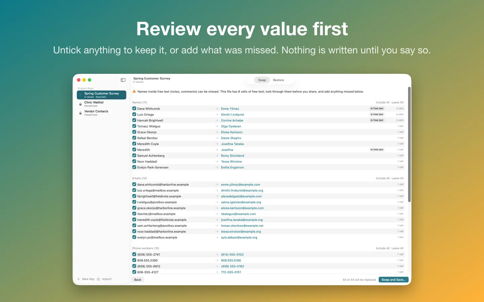Click the plus icon for New Key

click(79, 279)
